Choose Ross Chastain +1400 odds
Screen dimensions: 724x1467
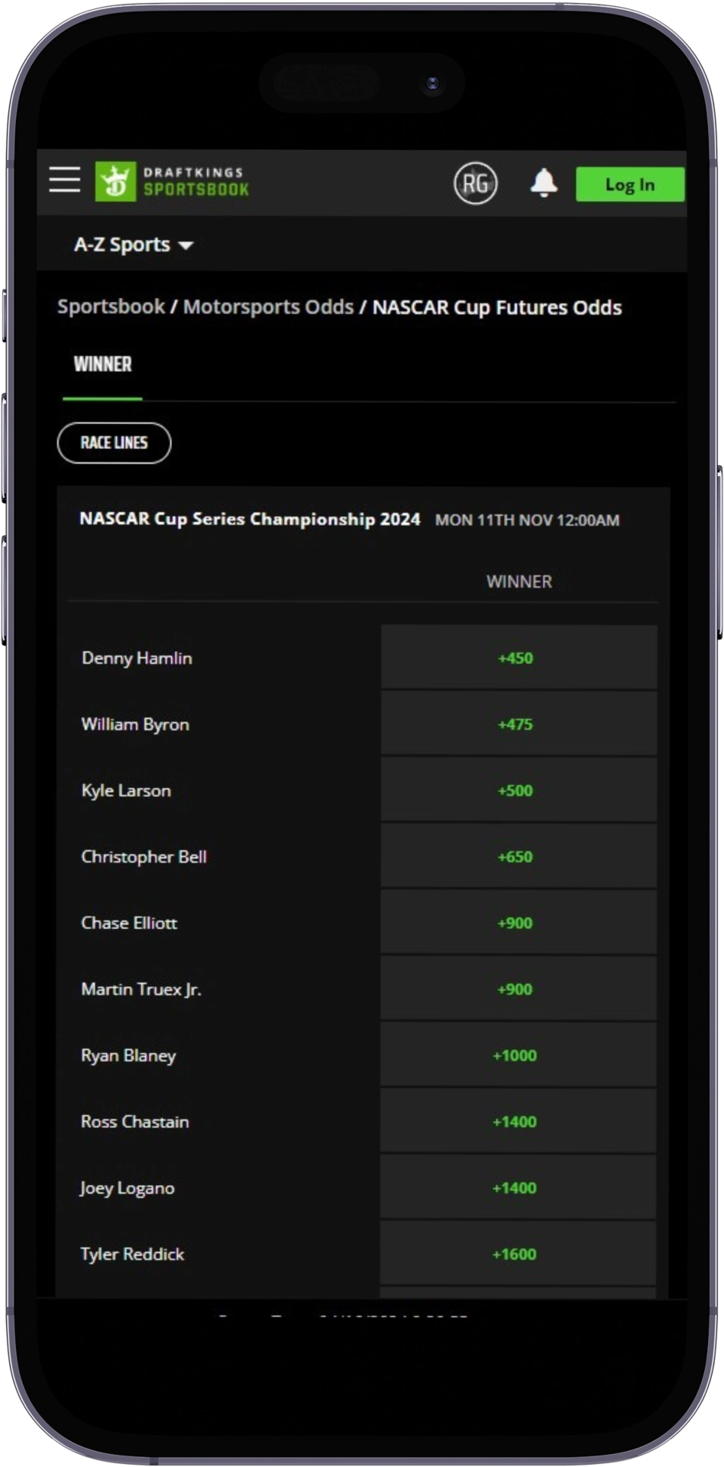click(x=519, y=1122)
